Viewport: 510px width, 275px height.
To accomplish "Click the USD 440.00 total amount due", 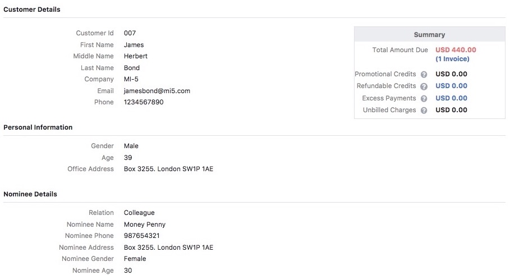I will 456,50.
